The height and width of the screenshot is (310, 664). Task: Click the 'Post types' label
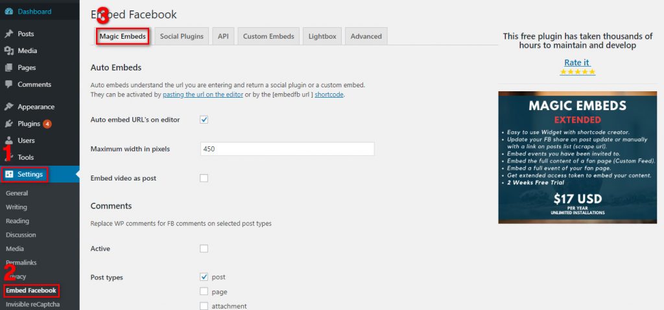107,278
